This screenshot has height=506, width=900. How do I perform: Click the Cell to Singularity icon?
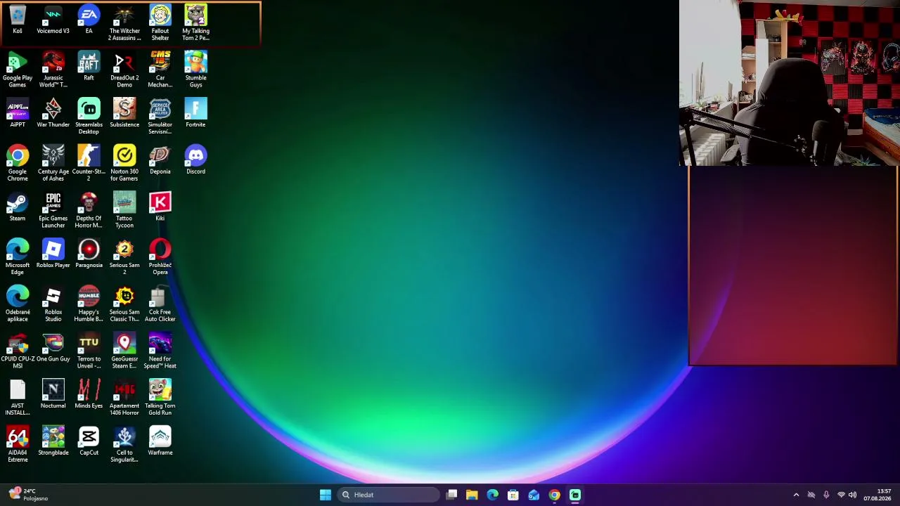pyautogui.click(x=124, y=445)
